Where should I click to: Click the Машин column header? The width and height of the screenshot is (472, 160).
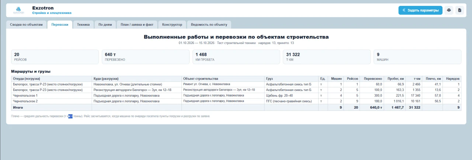click(336, 79)
